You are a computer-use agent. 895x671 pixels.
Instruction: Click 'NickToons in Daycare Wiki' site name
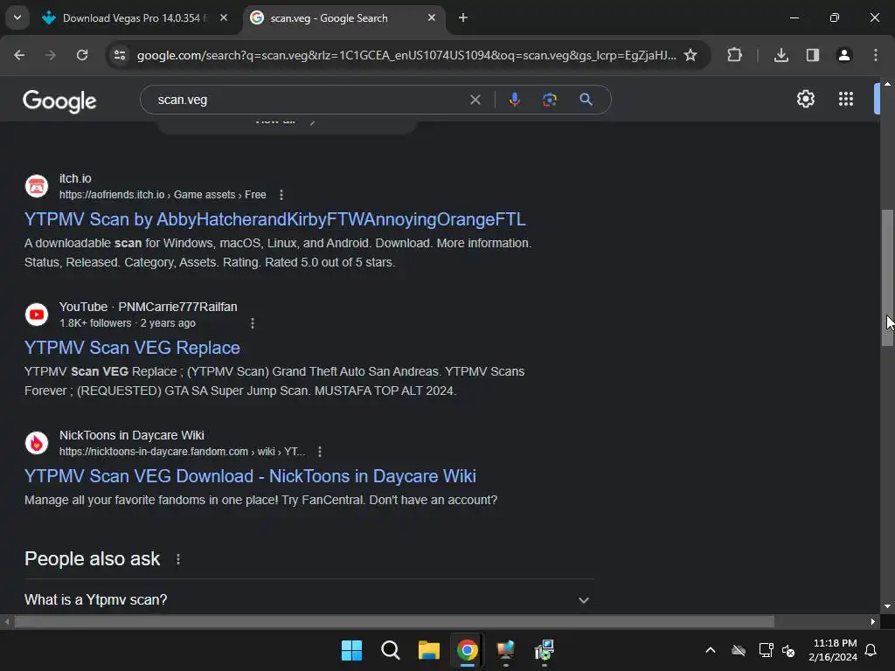coord(132,435)
